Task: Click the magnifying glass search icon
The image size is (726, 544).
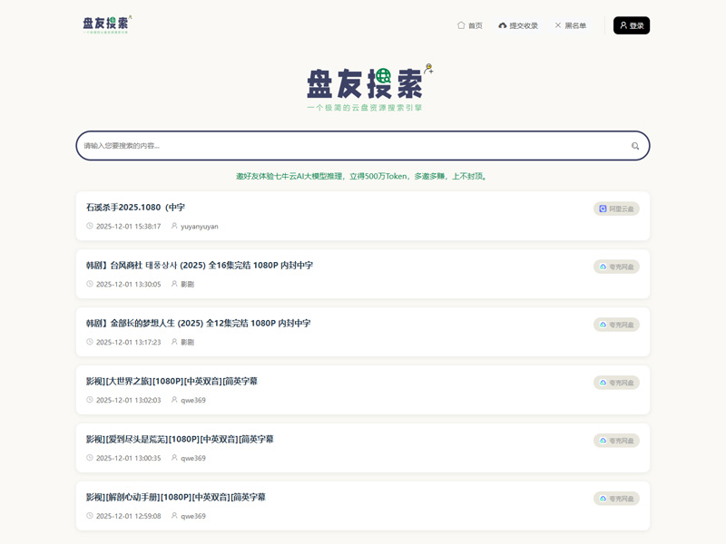Action: 635,145
